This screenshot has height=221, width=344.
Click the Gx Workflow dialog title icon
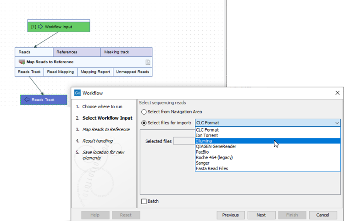(x=78, y=93)
